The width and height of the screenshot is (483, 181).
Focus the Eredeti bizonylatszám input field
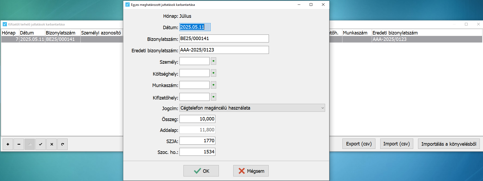pos(224,50)
